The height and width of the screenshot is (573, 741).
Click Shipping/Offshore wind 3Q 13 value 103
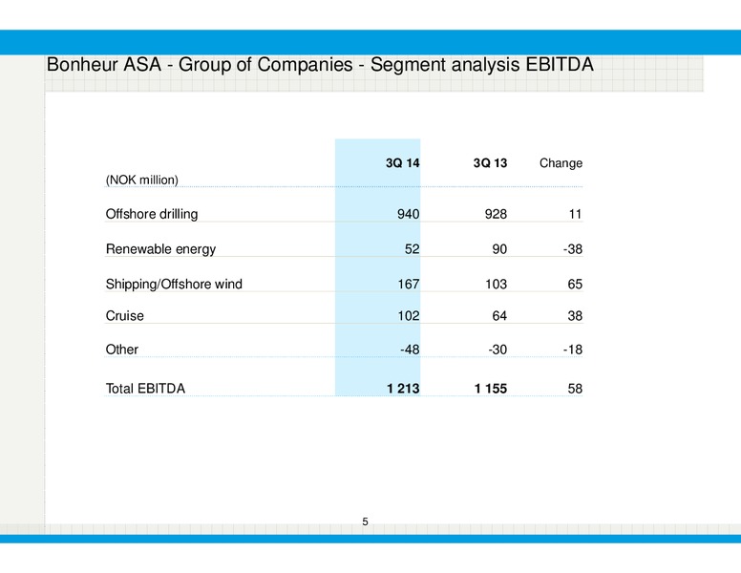[x=496, y=285]
